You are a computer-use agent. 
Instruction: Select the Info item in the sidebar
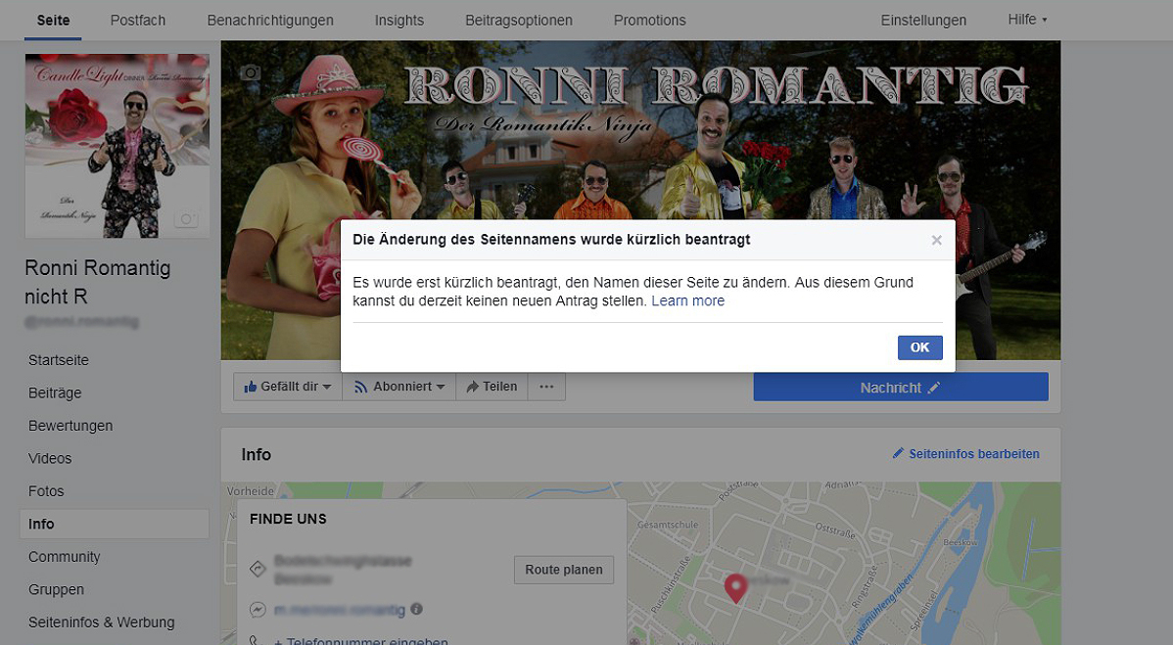114,524
